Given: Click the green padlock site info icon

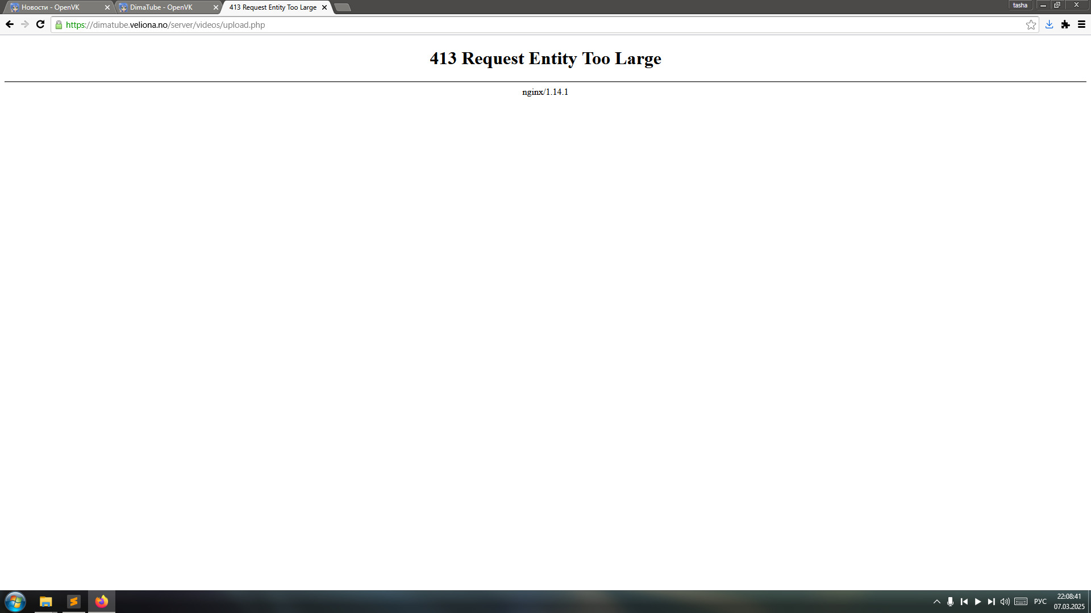Looking at the screenshot, I should coord(59,25).
